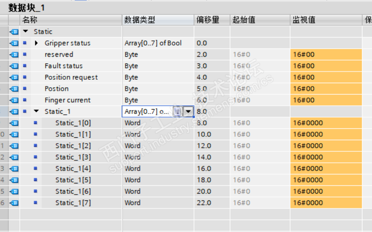Collapse the Static root tree node
This screenshot has height=232, width=372.
(x=25, y=31)
